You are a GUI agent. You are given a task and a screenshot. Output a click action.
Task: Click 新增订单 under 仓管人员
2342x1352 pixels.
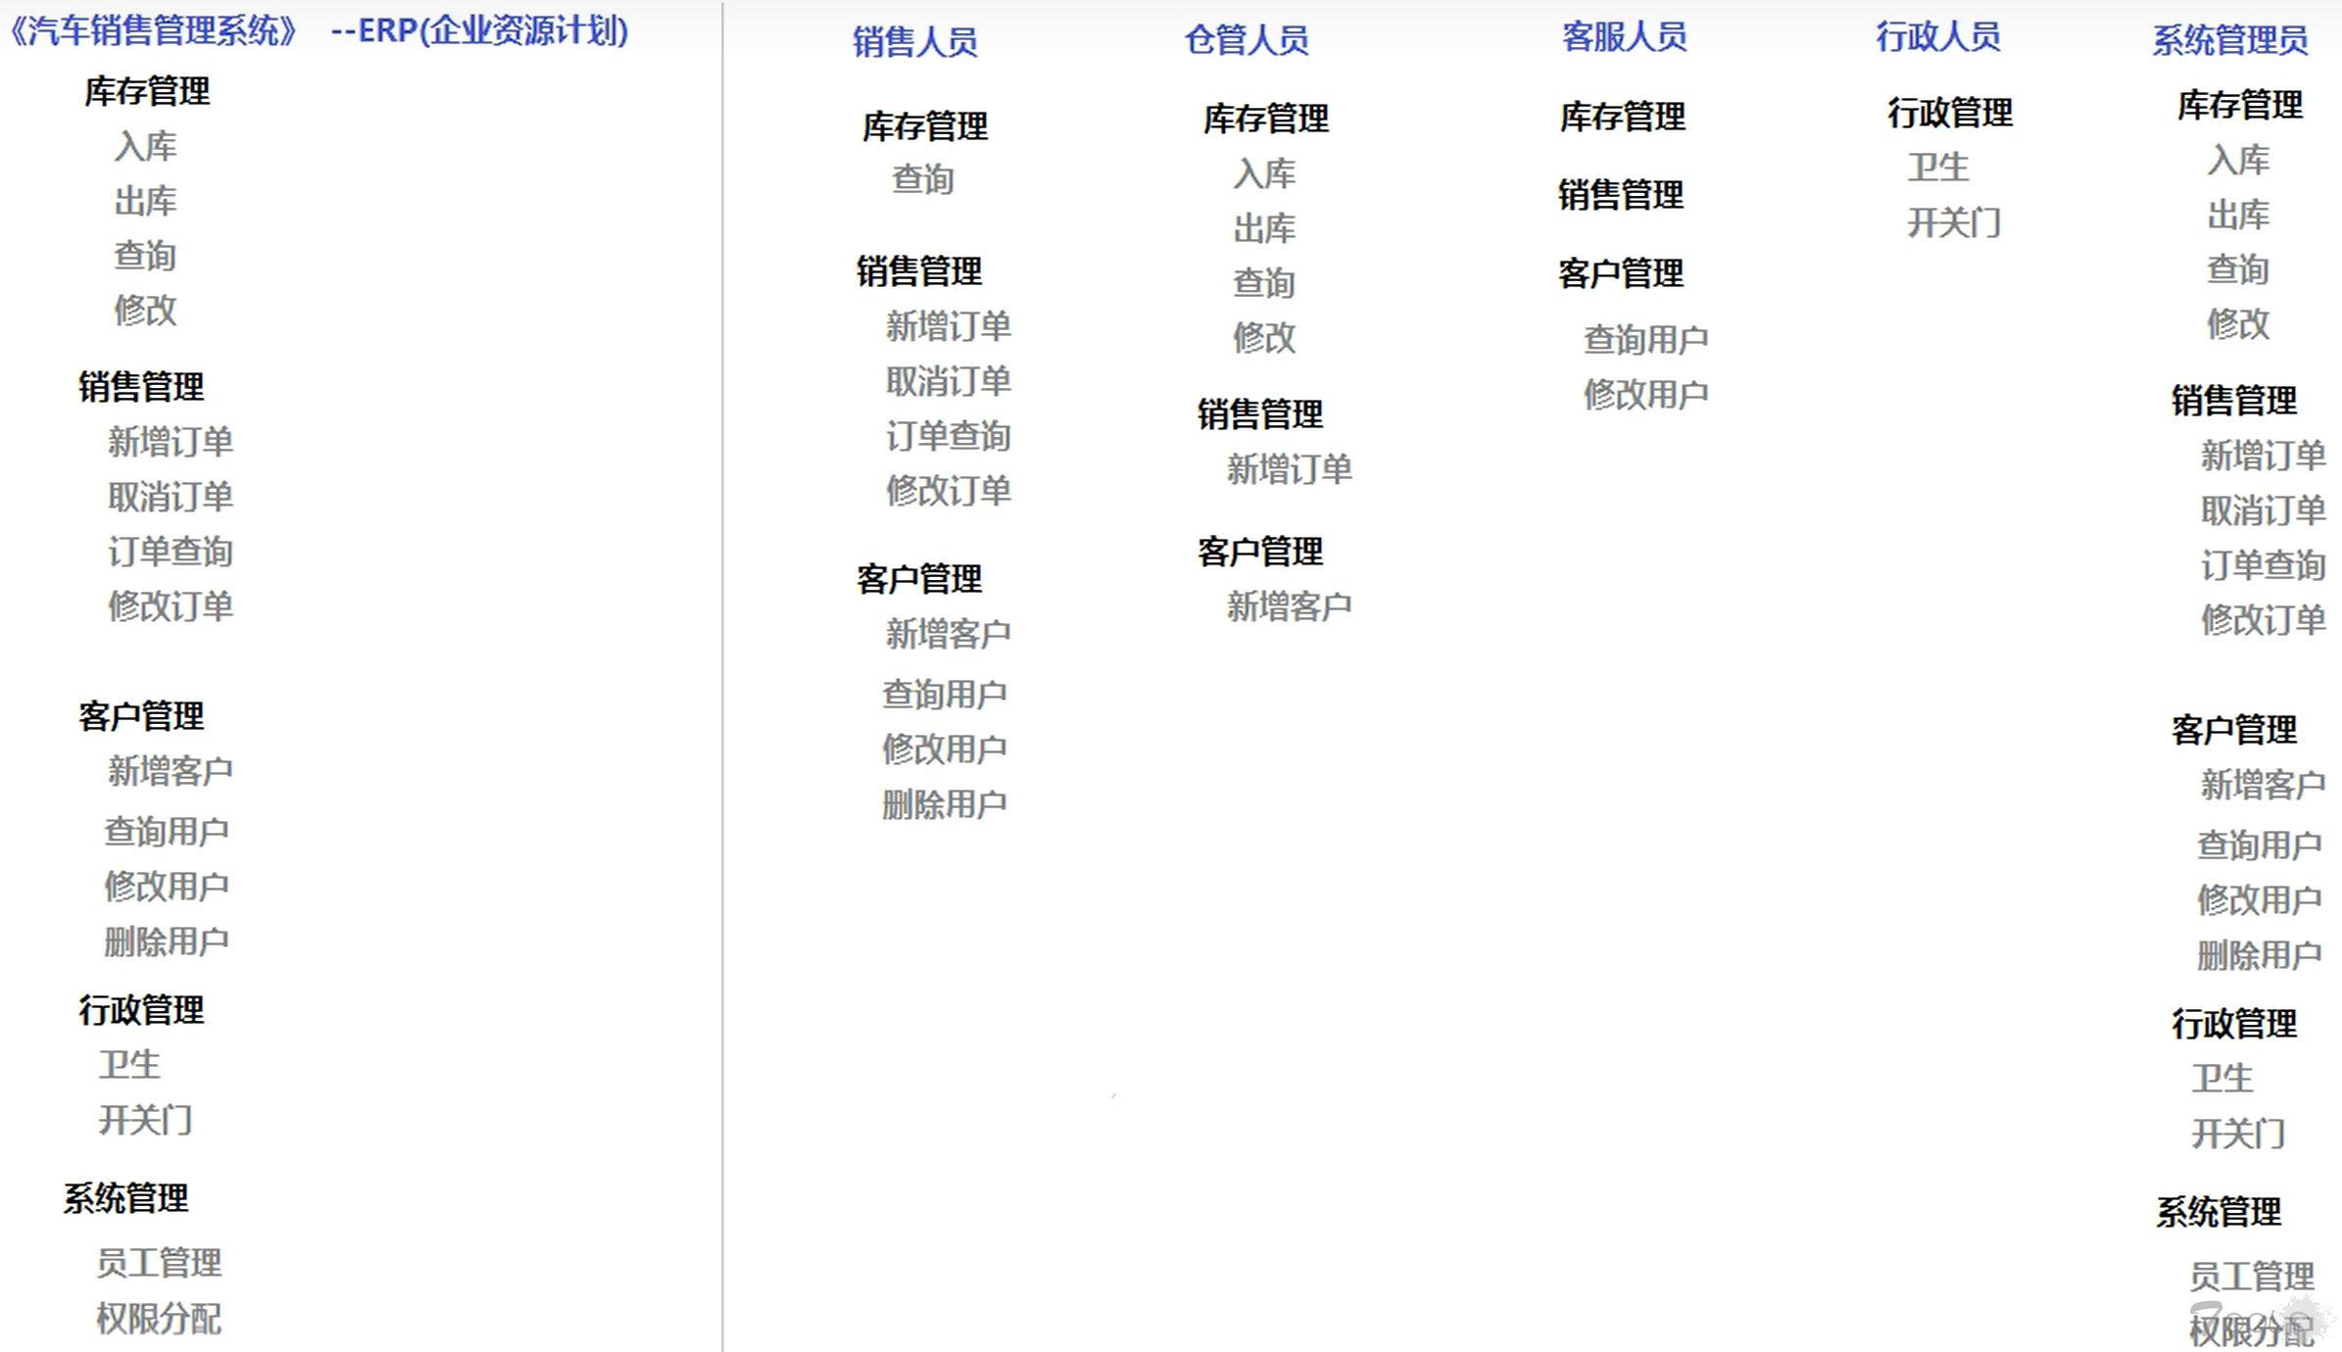pyautogui.click(x=1290, y=469)
